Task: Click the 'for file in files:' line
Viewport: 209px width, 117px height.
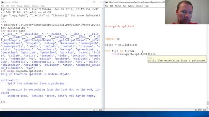Action: click(120, 51)
